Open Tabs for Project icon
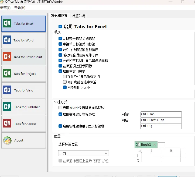The height and width of the screenshot is (177, 195). [x=7, y=73]
